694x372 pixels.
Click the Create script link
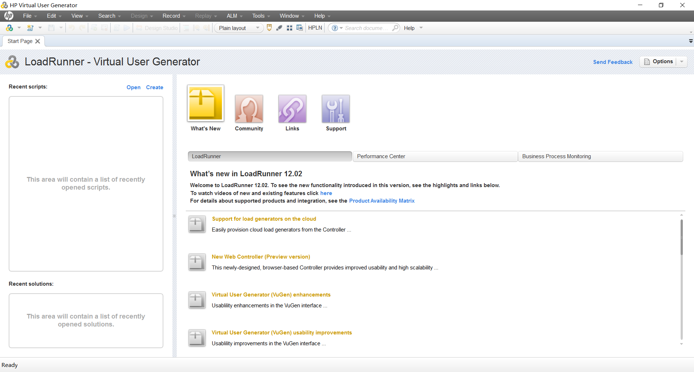tap(155, 87)
